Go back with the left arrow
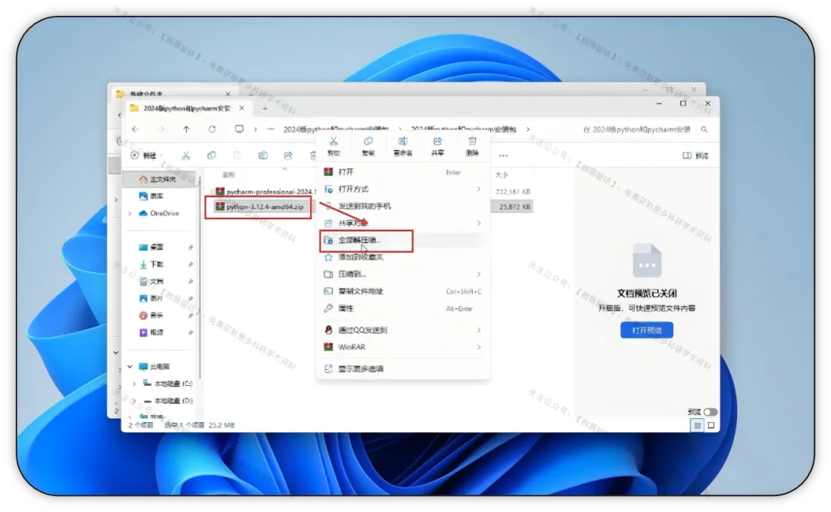This screenshot has height=512, width=831. click(135, 129)
